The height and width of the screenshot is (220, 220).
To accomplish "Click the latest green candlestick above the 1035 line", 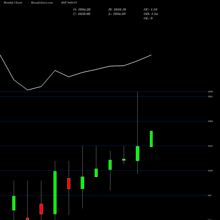I will [151, 139].
